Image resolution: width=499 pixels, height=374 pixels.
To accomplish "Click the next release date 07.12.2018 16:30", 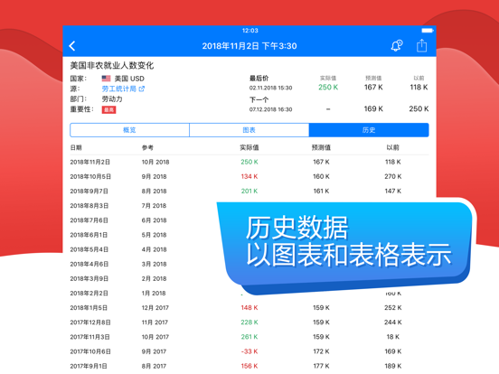I will (x=270, y=109).
